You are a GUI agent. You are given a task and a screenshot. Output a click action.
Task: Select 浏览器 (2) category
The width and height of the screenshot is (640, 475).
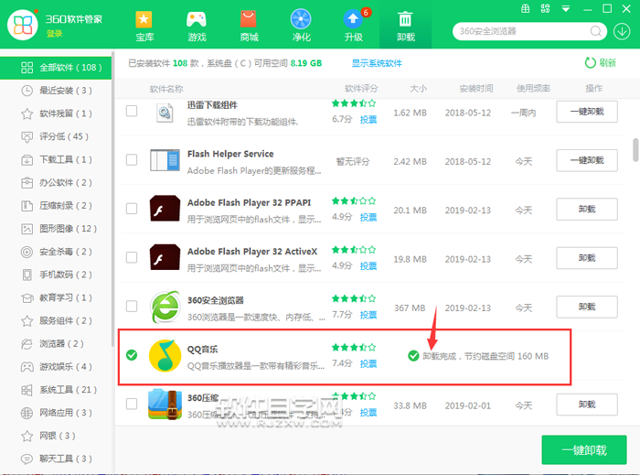pos(57,343)
